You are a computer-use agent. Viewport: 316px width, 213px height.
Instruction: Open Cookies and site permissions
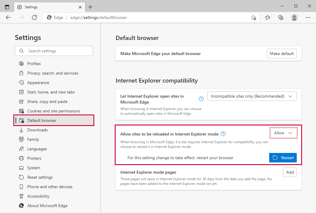click(53, 111)
